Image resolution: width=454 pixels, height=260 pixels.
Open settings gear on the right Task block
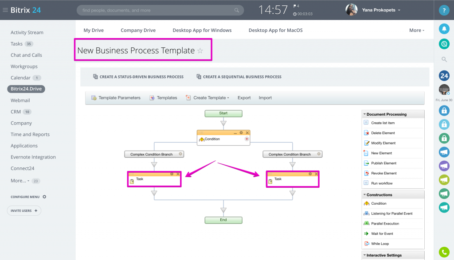pyautogui.click(x=310, y=174)
